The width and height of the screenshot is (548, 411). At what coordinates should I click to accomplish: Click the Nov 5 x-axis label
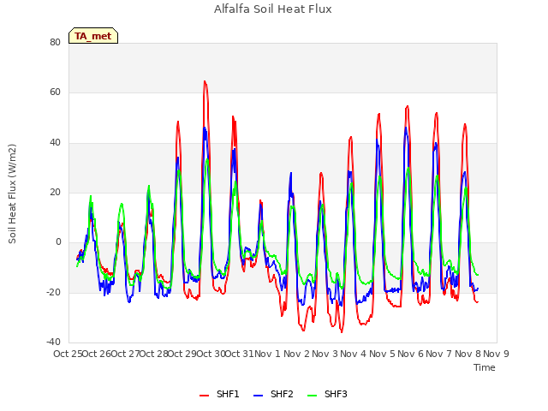(382, 354)
